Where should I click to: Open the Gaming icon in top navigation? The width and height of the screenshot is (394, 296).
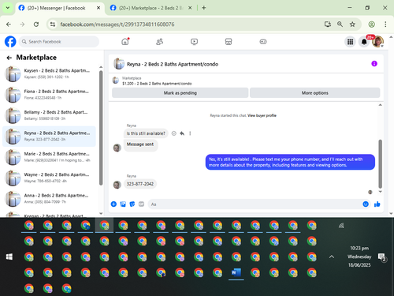(x=263, y=42)
